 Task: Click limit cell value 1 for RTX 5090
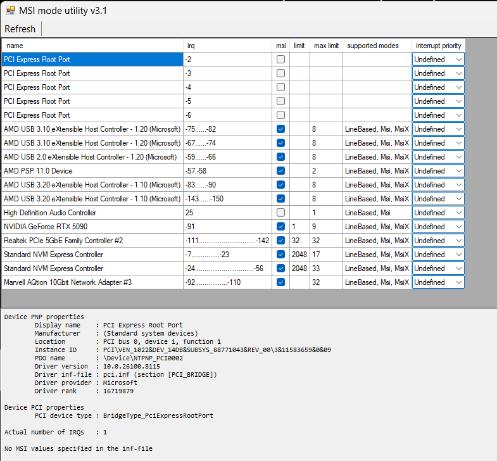[299, 227]
